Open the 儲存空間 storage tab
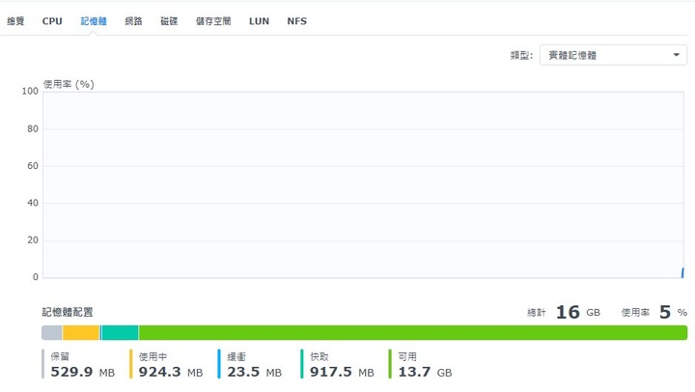Viewport: 695px width, 392px height. pyautogui.click(x=213, y=21)
